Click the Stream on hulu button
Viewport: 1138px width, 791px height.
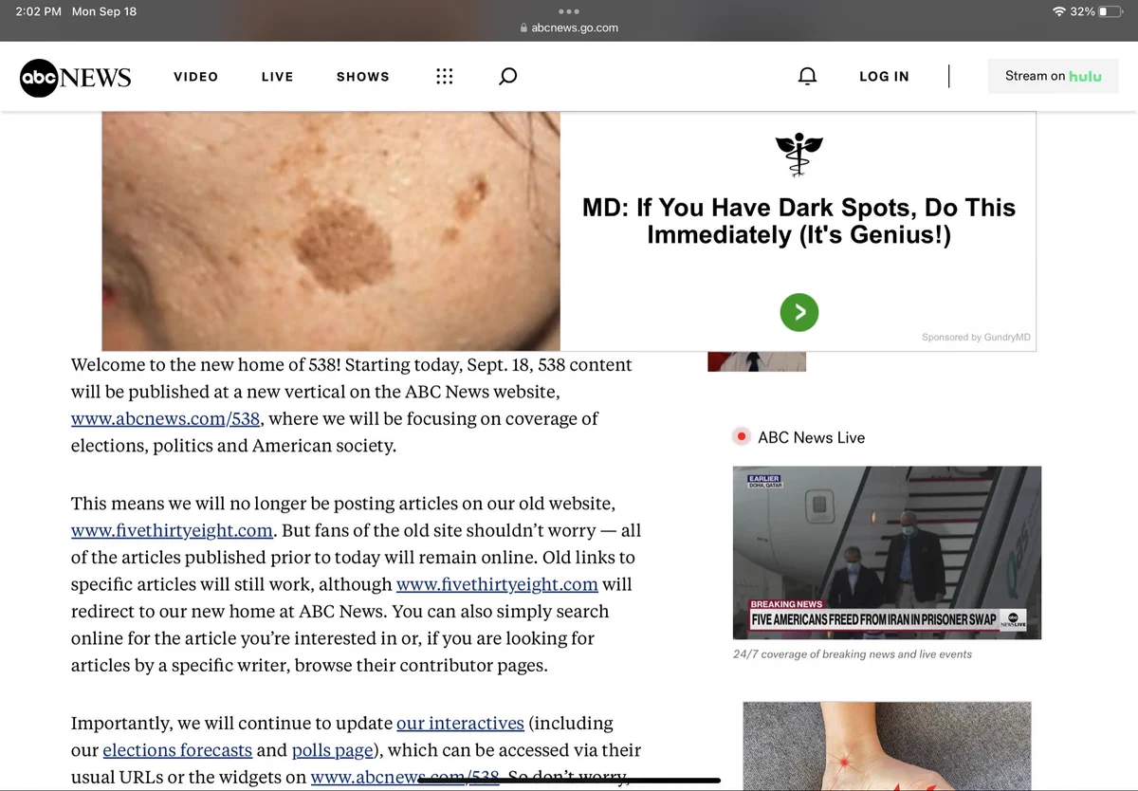1054,77
